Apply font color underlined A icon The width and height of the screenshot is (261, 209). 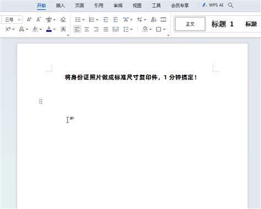(49, 29)
